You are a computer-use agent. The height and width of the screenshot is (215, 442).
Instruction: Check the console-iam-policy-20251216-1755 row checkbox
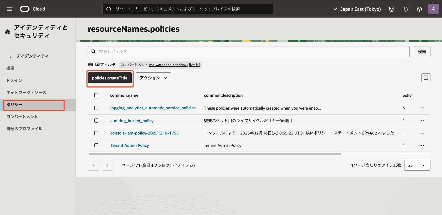point(97,133)
